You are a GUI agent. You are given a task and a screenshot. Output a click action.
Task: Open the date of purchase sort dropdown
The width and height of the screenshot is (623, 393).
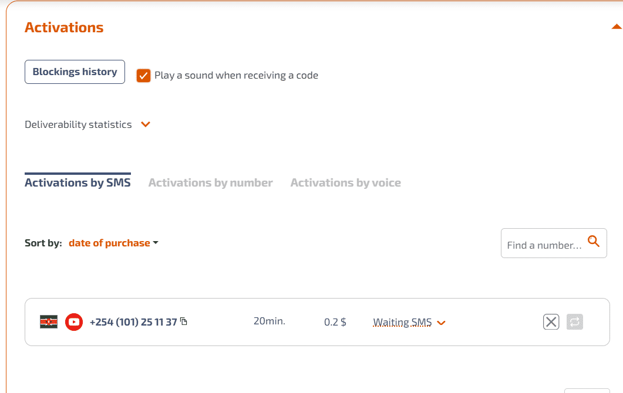[113, 243]
